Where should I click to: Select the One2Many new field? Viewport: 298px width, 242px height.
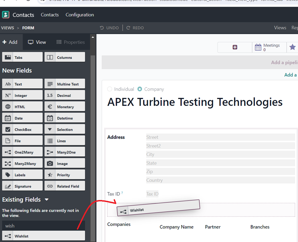point(22,152)
